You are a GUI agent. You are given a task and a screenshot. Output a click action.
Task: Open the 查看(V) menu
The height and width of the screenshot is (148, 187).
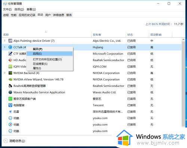[31, 9]
